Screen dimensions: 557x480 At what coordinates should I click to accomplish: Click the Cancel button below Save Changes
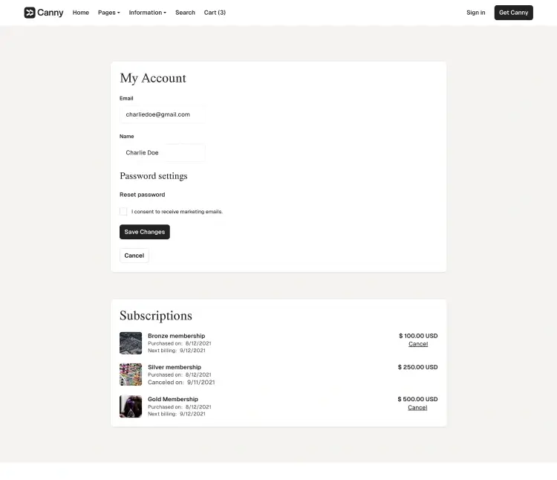[x=134, y=256]
